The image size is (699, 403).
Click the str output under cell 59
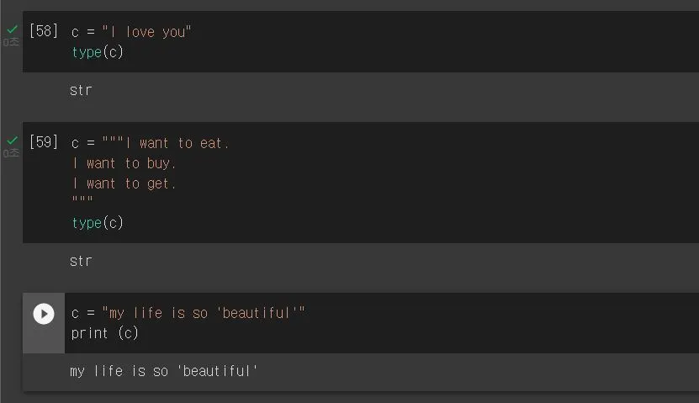(x=81, y=262)
